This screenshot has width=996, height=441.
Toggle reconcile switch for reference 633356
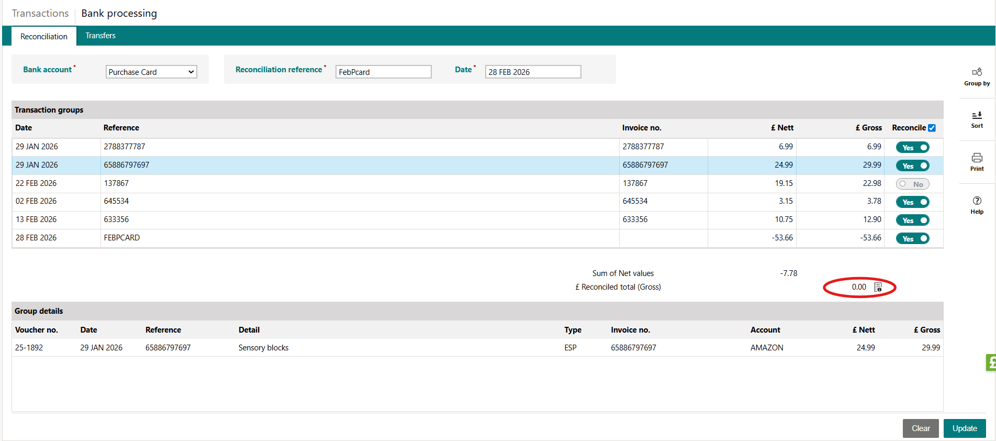pos(912,220)
